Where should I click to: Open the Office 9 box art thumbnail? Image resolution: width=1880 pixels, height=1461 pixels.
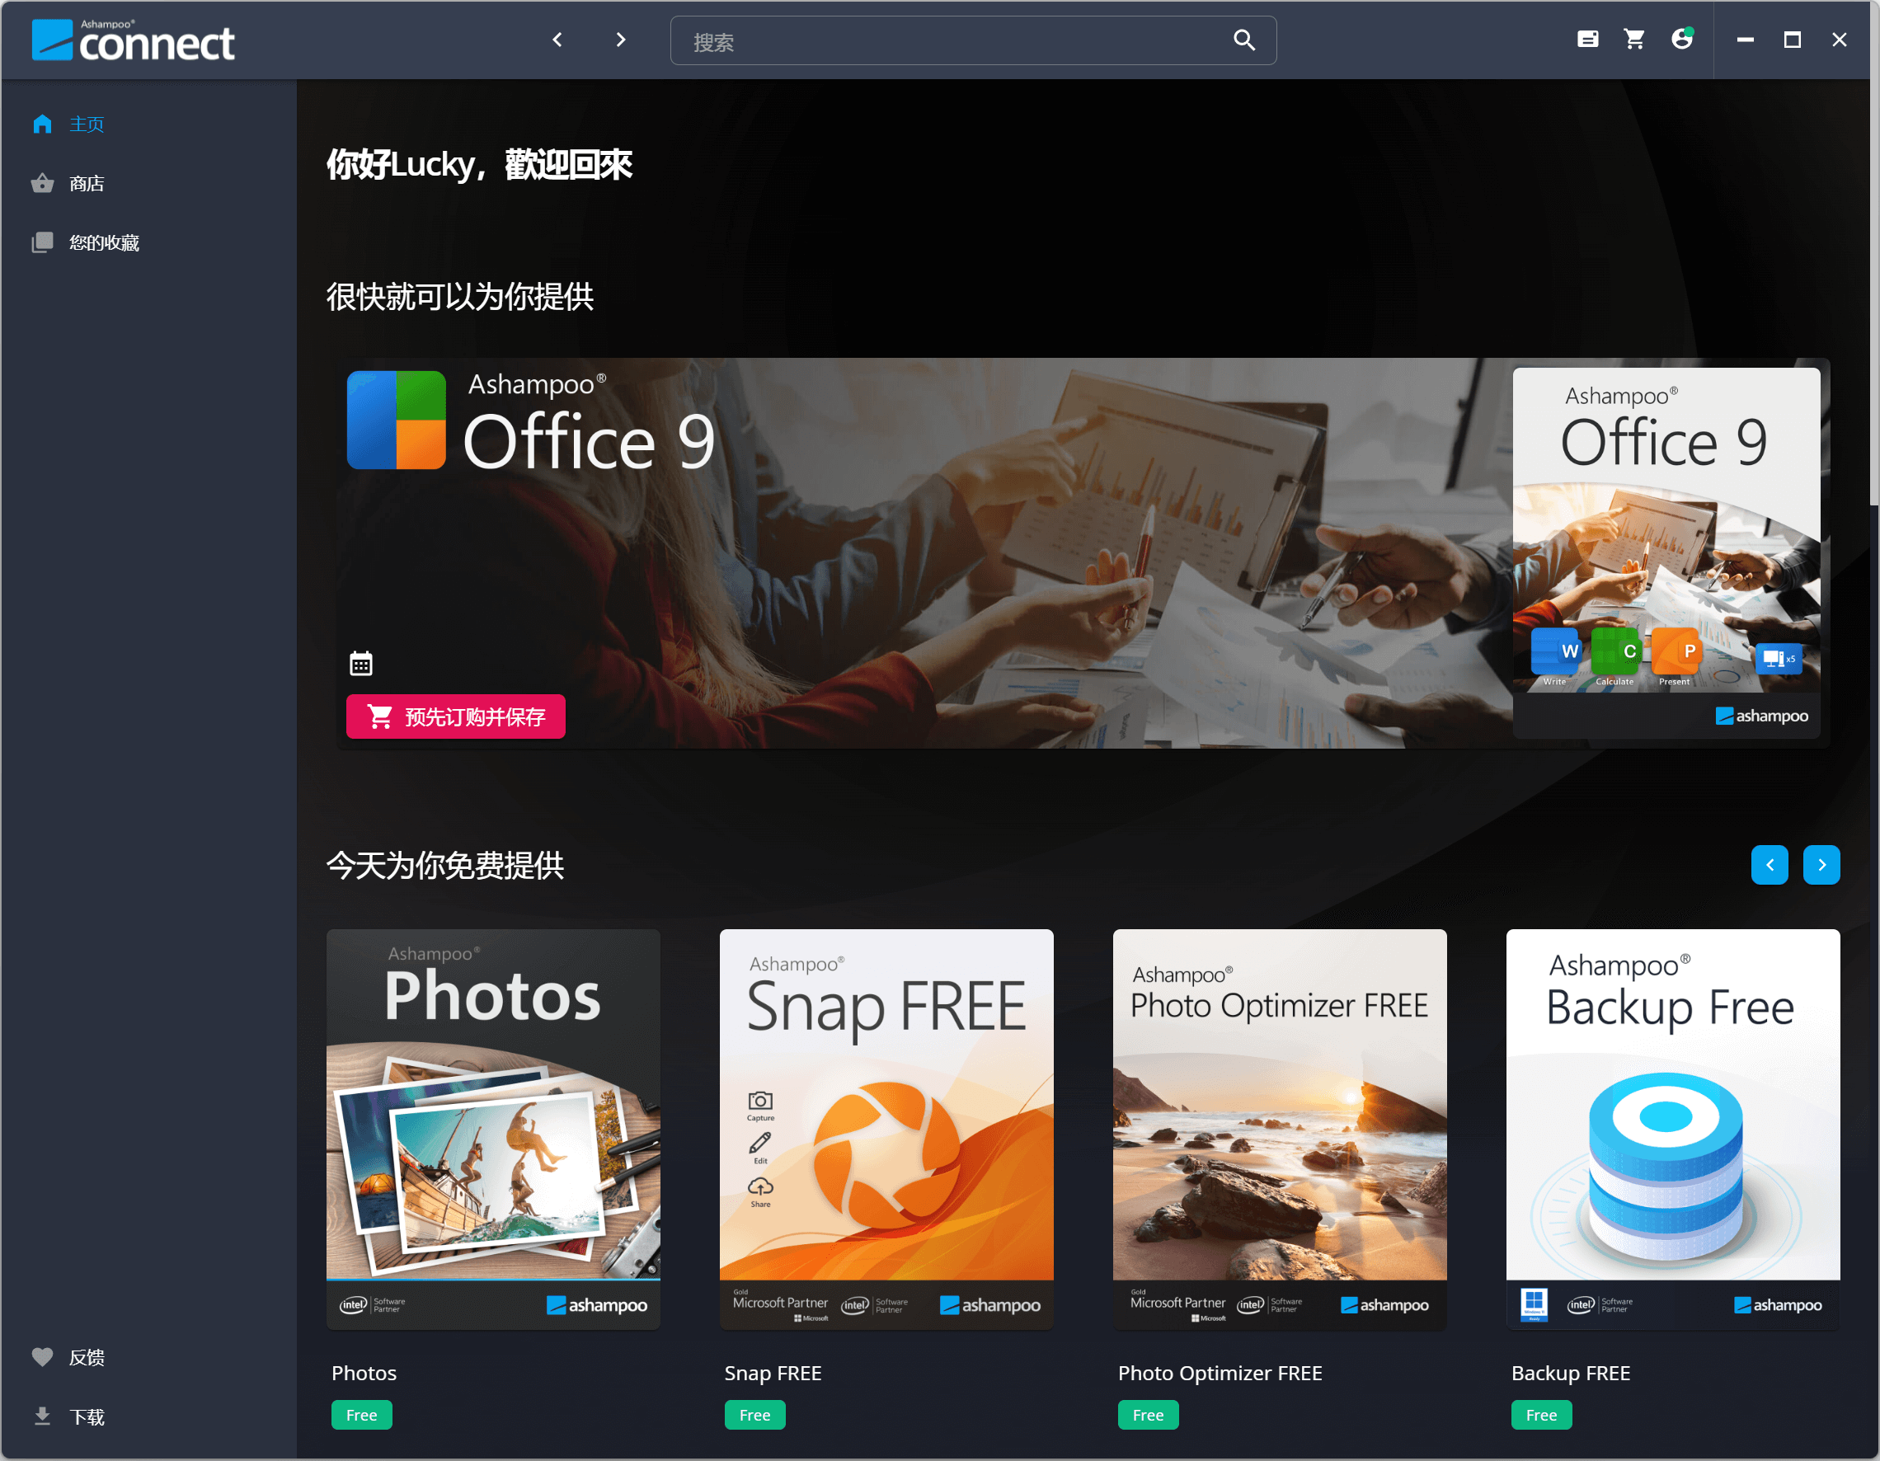(x=1666, y=552)
